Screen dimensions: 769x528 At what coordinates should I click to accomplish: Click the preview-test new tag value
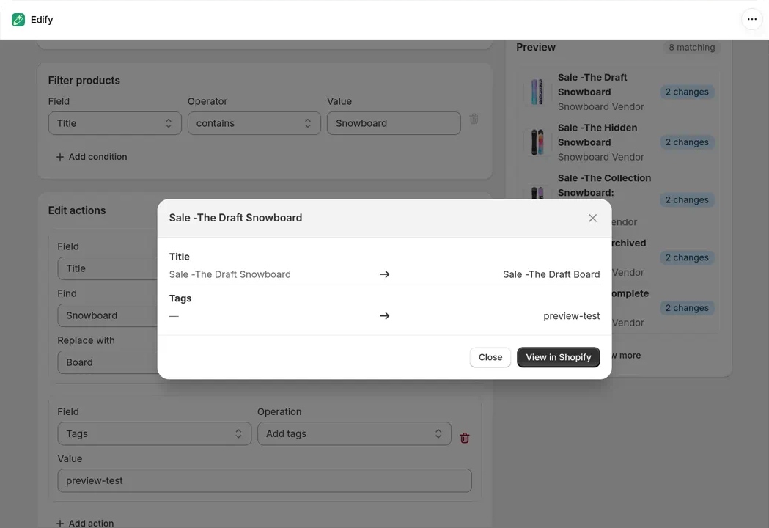pyautogui.click(x=571, y=316)
